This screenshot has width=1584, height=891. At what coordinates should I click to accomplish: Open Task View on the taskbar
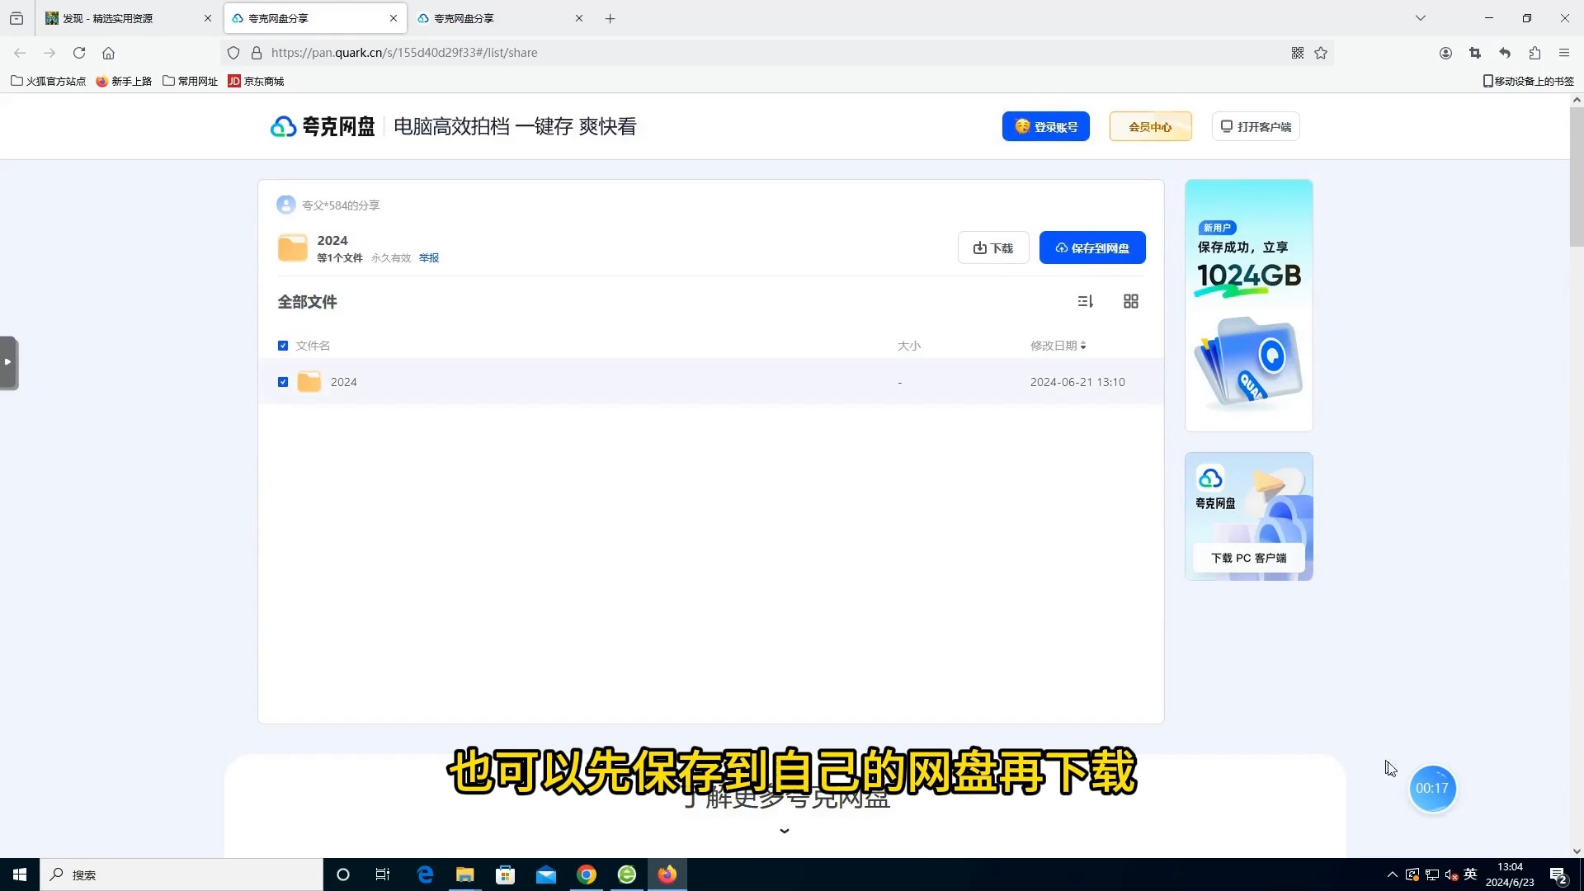point(383,874)
